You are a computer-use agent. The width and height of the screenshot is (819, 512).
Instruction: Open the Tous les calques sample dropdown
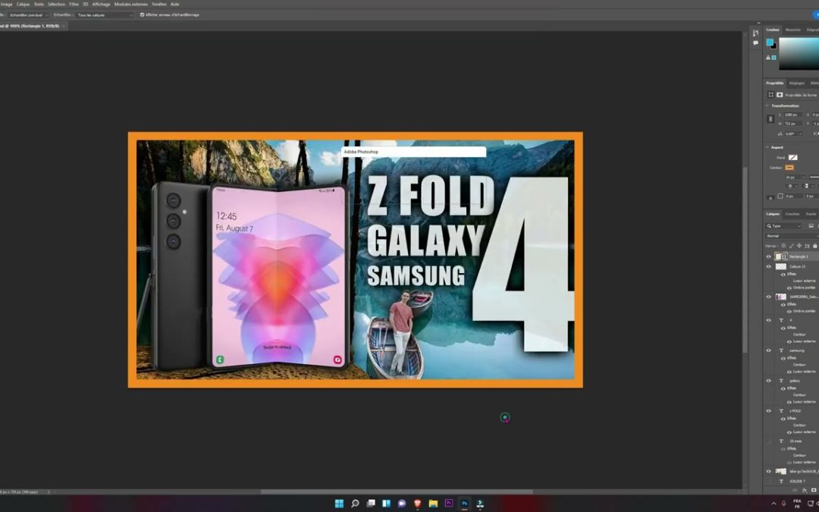click(x=105, y=15)
